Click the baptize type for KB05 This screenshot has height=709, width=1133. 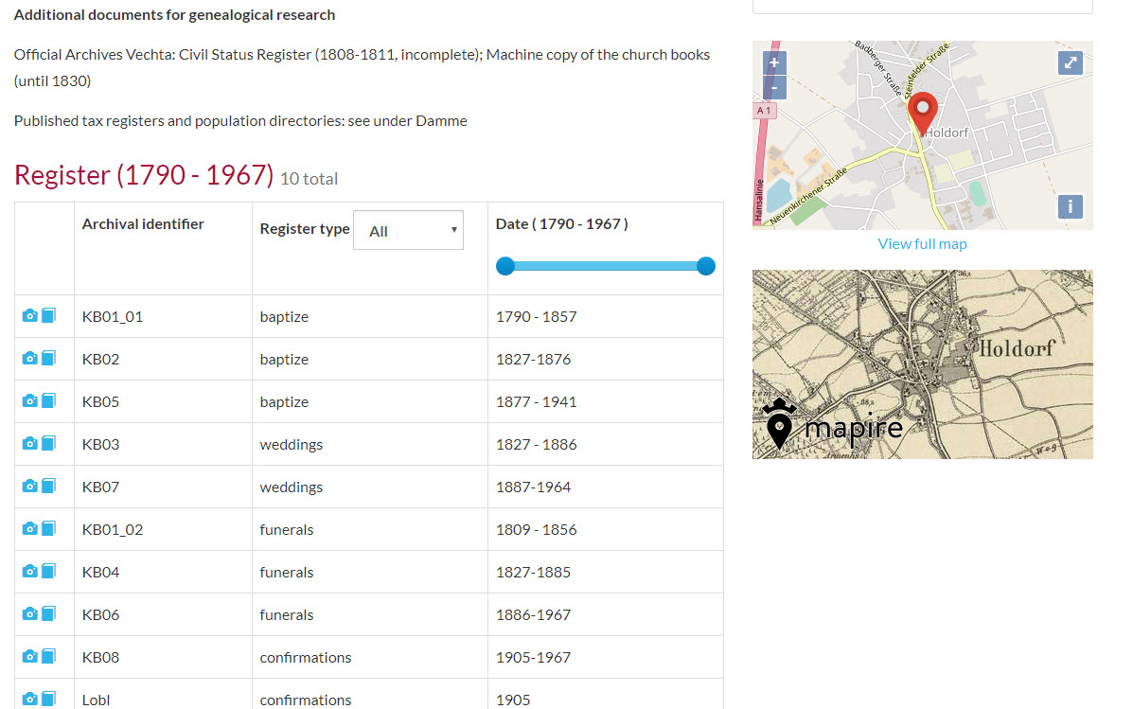pyautogui.click(x=284, y=402)
